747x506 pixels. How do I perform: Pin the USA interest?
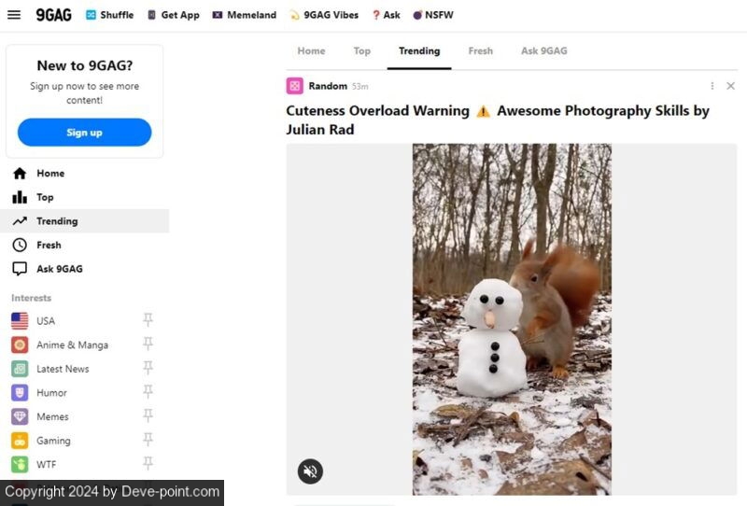click(x=148, y=320)
